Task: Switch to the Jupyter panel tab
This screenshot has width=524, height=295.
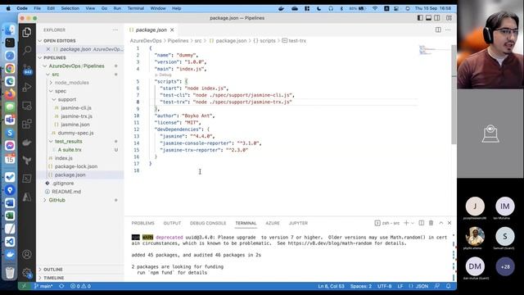Action: 298,223
